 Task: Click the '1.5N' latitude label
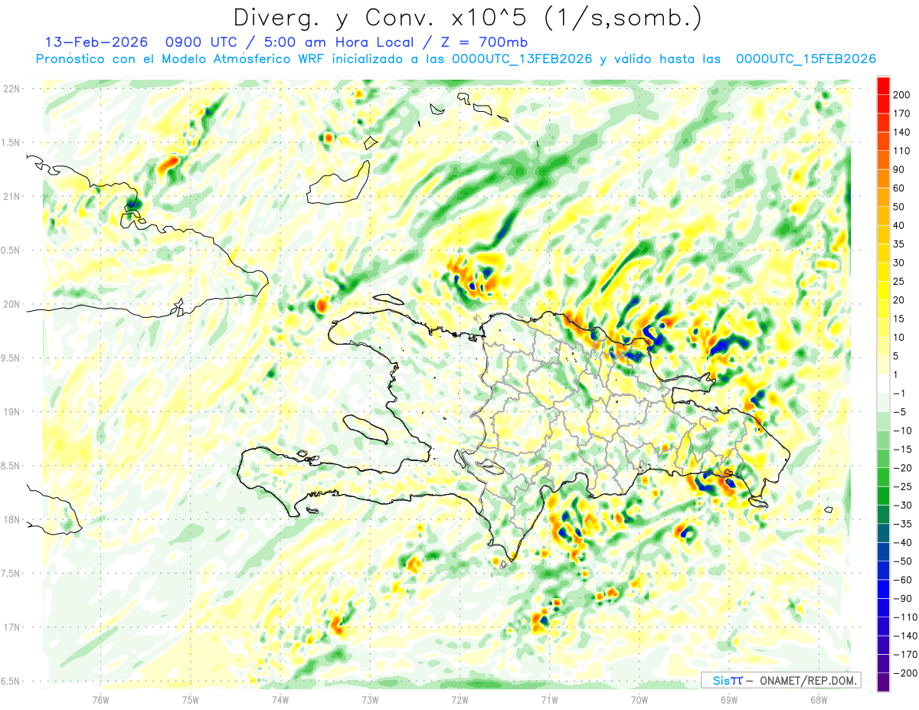[12, 142]
